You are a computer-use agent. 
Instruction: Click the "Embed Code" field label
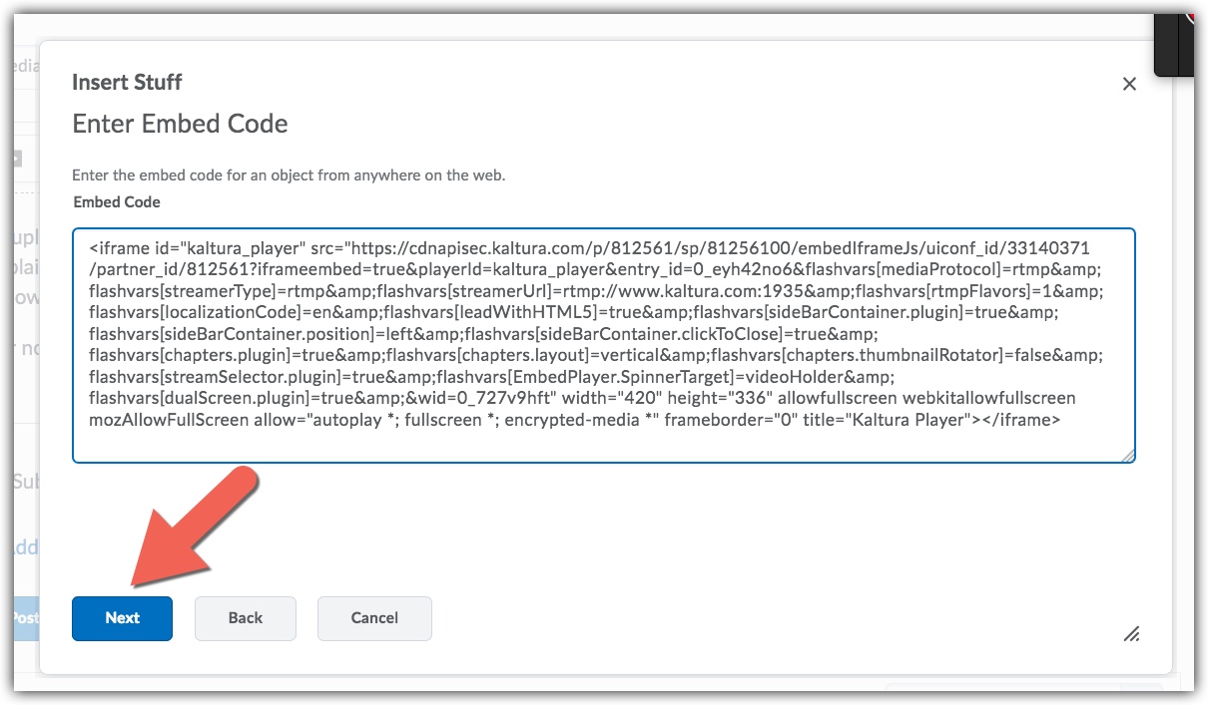(x=117, y=202)
